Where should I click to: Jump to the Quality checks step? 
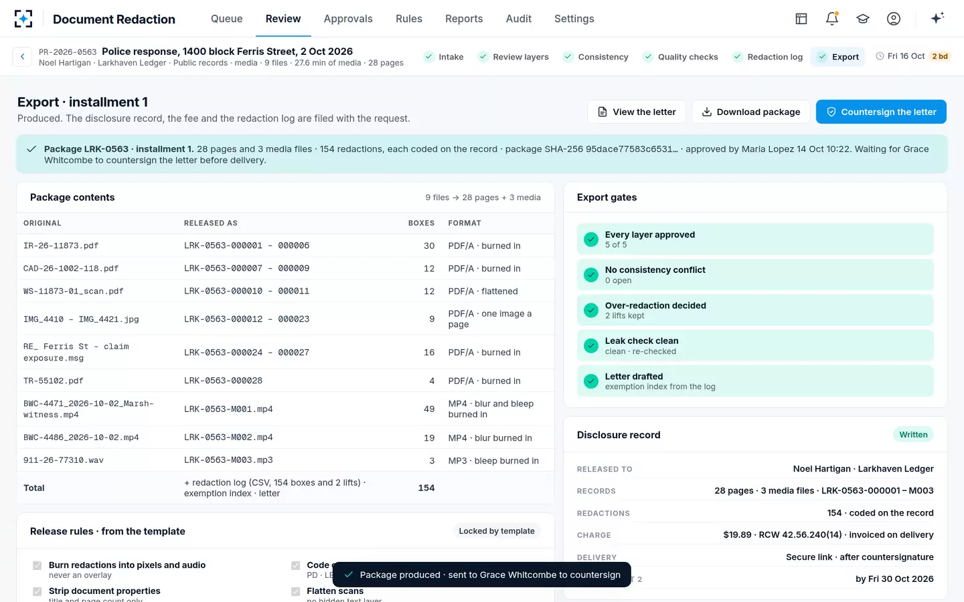tap(680, 57)
